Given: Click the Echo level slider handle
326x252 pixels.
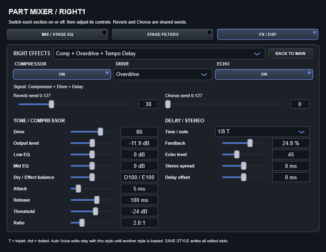Looking at the screenshot, I should coord(237,154).
